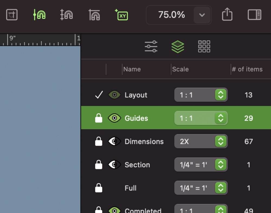Open the Layout layer scale stepper

coord(221,95)
